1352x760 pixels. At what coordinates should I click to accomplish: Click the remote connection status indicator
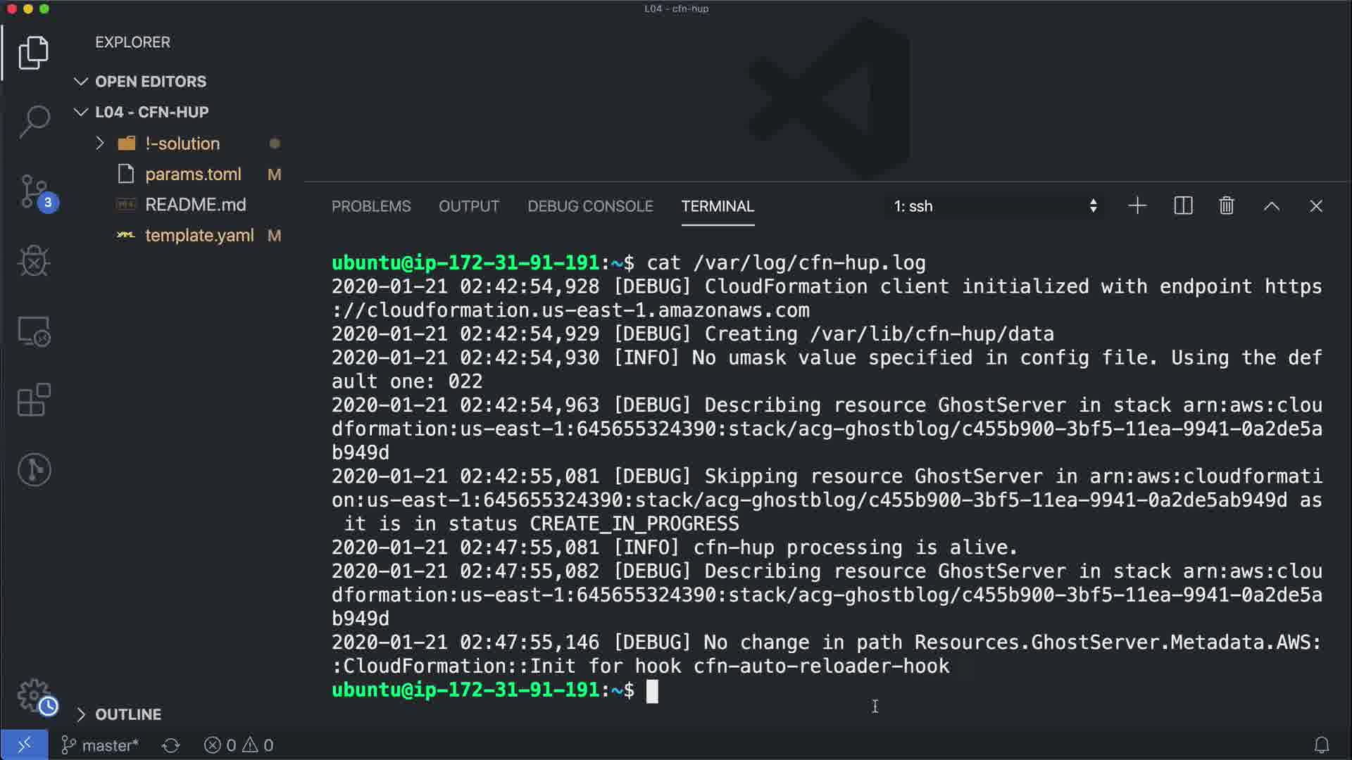coord(24,745)
